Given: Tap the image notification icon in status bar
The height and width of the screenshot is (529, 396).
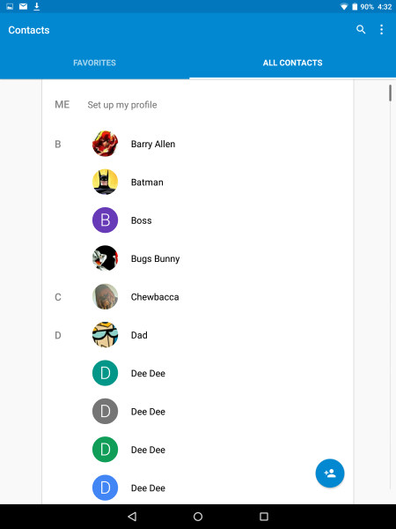Looking at the screenshot, I should click(x=10, y=6).
